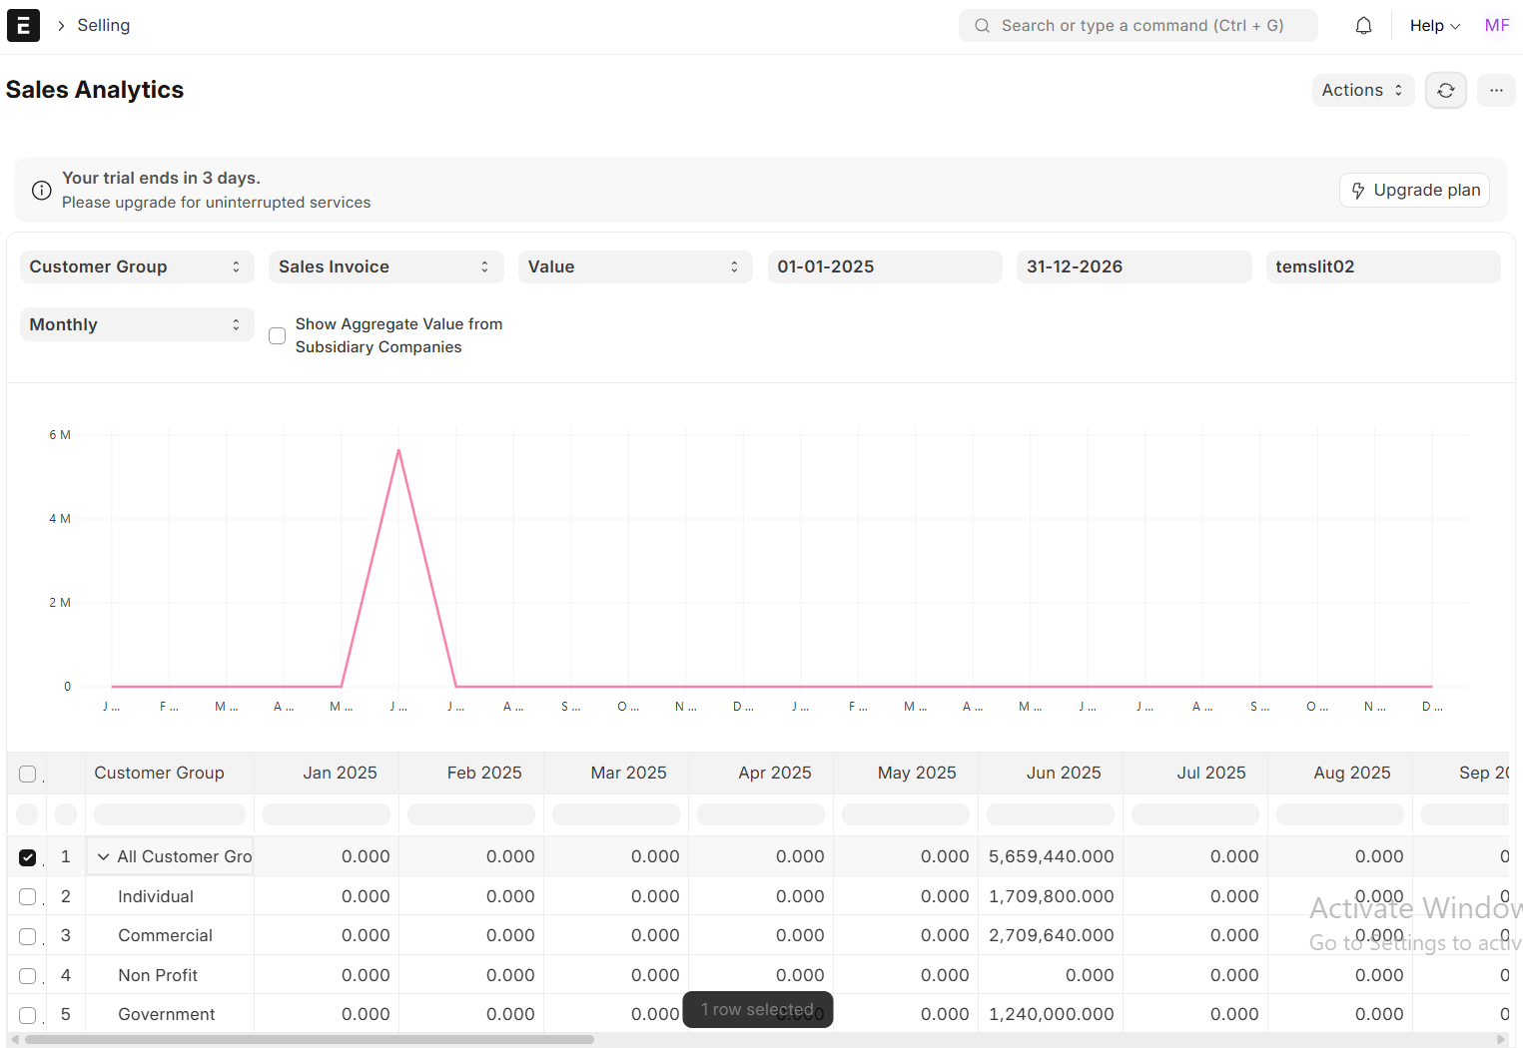Click the Upgrade plan button
Viewport: 1523px width, 1048px height.
click(1414, 191)
